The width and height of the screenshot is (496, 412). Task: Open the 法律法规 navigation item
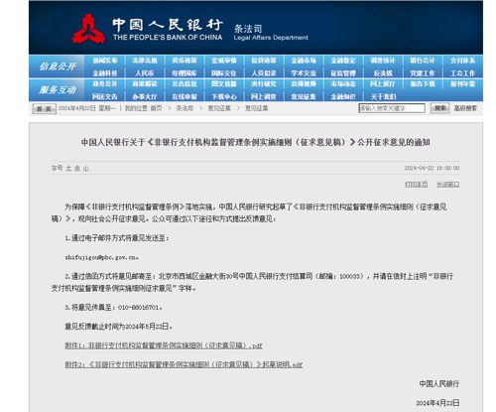145,61
